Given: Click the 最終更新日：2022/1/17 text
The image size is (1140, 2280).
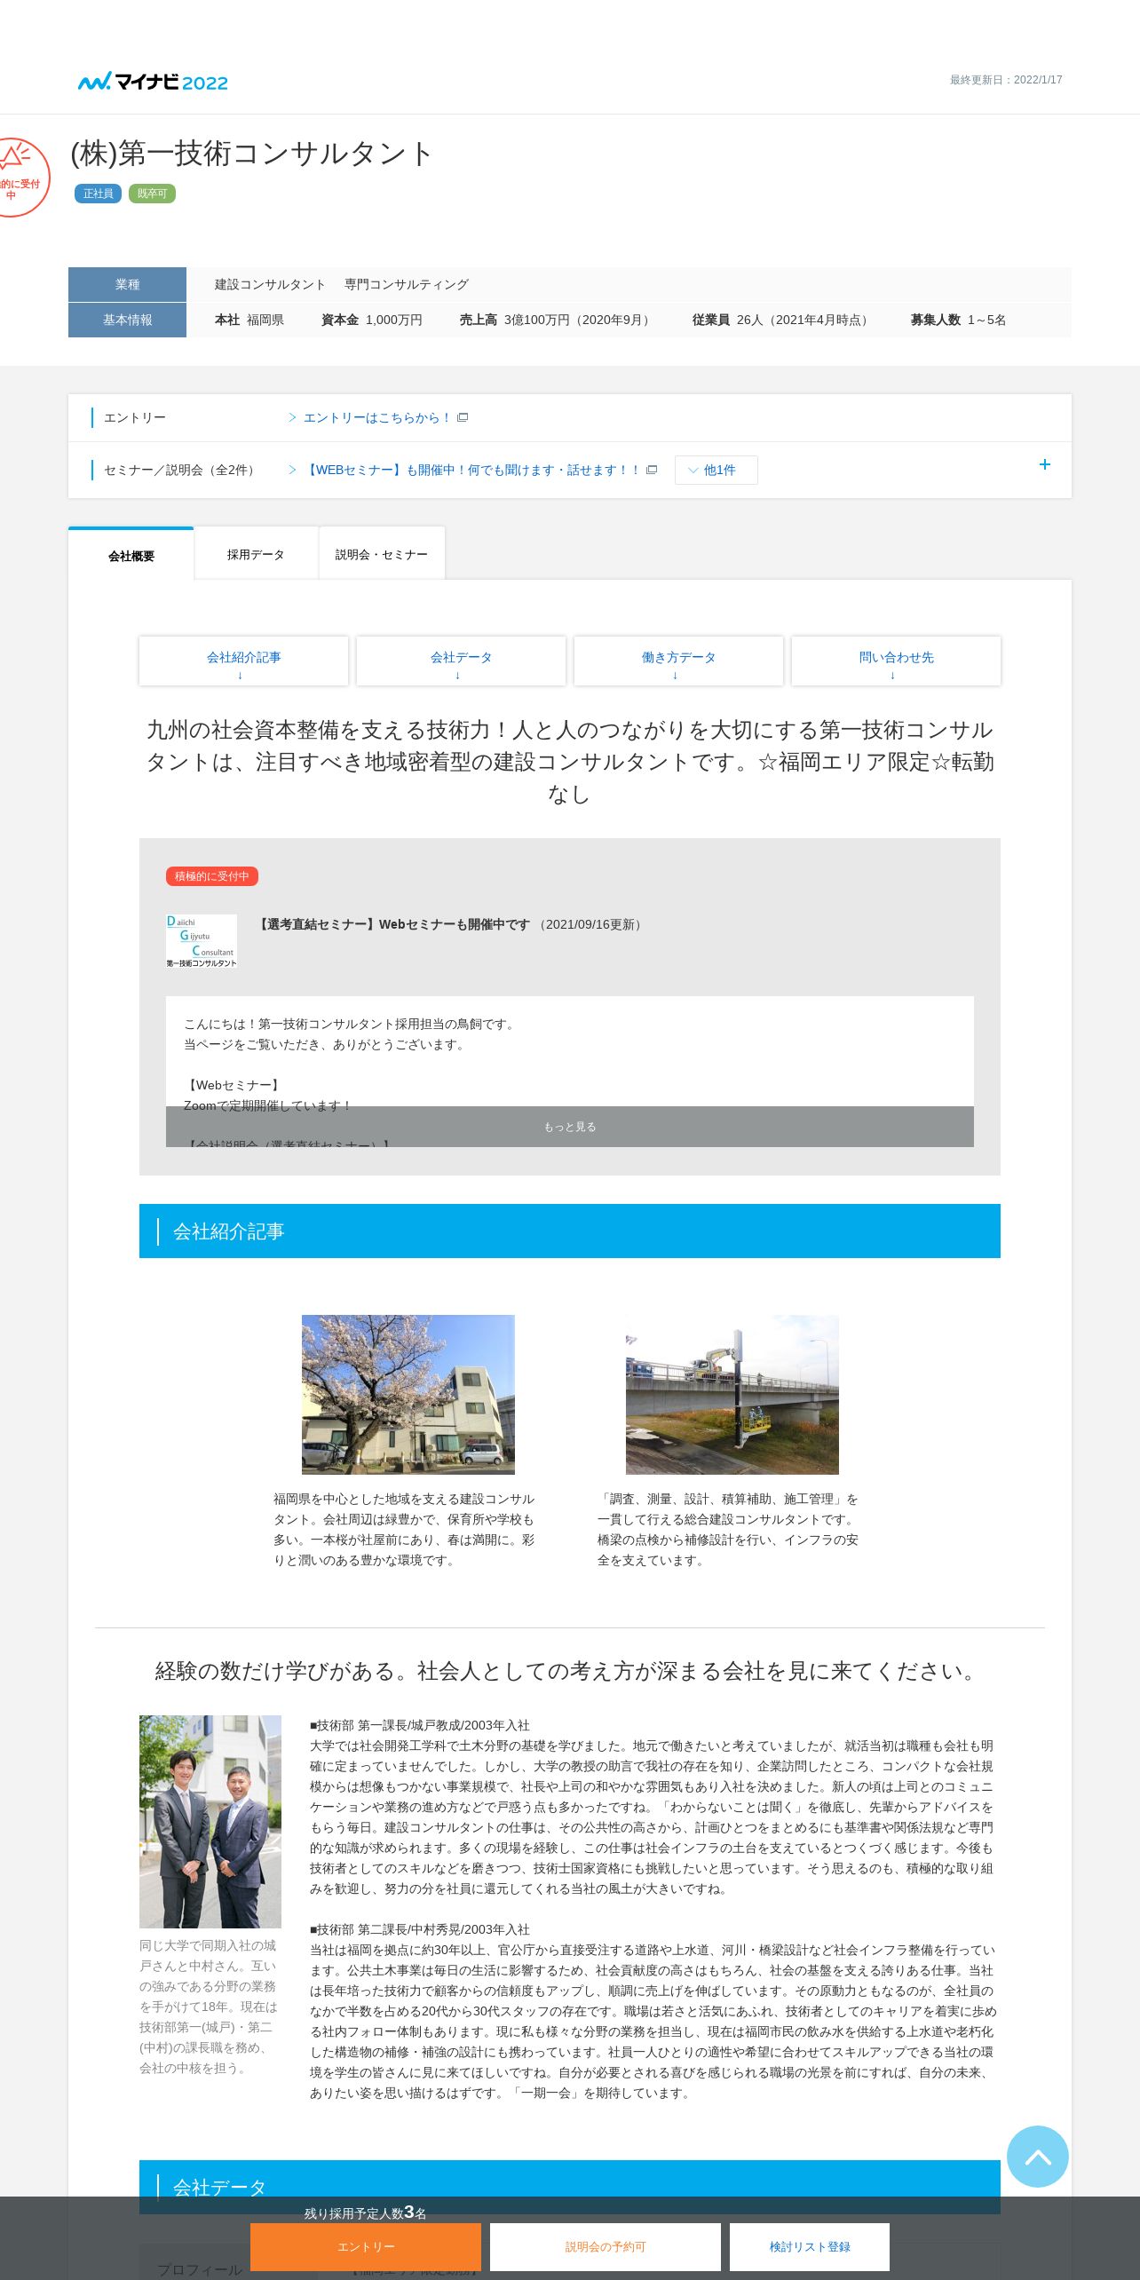Looking at the screenshot, I should coord(1006,80).
